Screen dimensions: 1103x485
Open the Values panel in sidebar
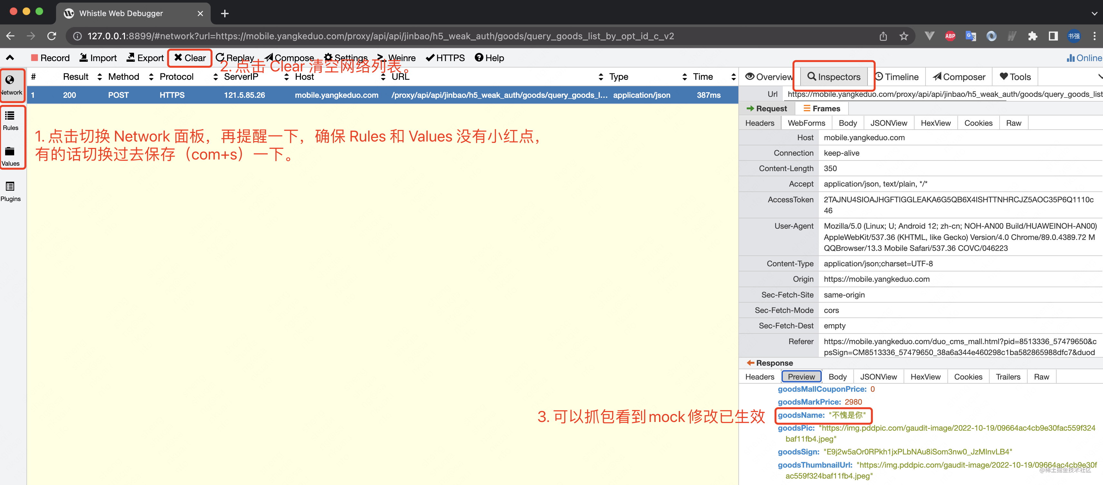tap(10, 157)
